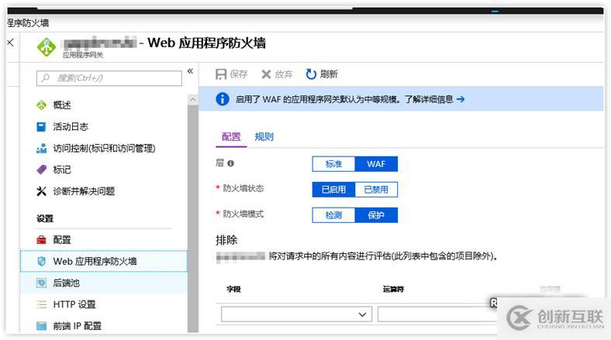
Task: Click 概述 menu label
Action: 62,105
